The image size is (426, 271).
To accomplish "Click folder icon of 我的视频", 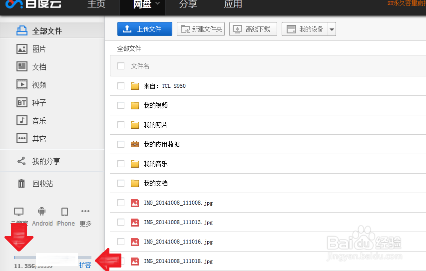I will (135, 105).
